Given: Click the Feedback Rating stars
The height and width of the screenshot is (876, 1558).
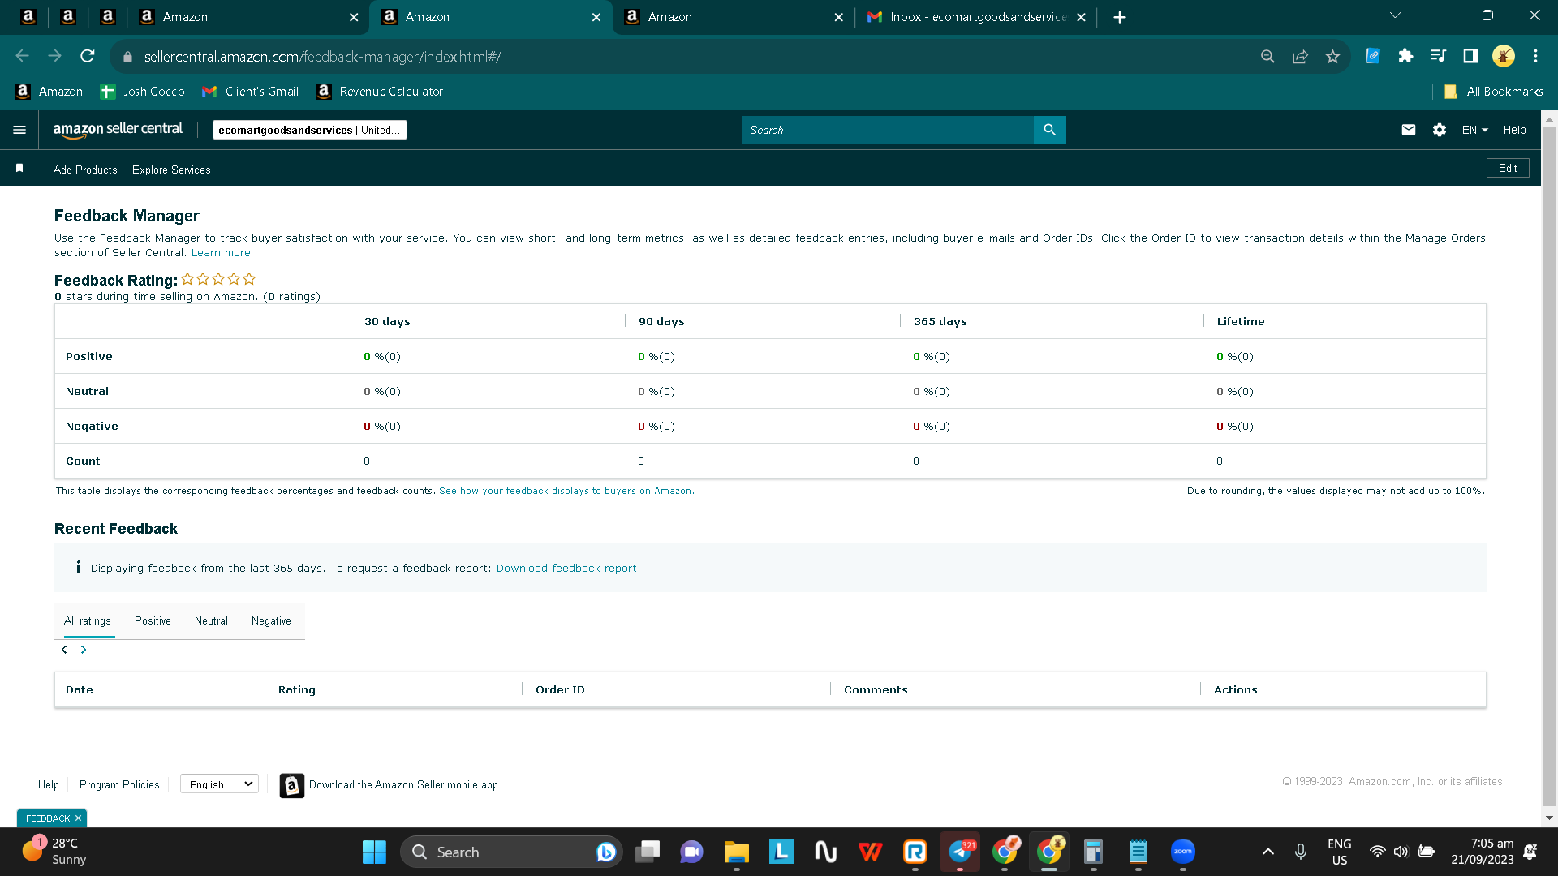Looking at the screenshot, I should point(218,279).
